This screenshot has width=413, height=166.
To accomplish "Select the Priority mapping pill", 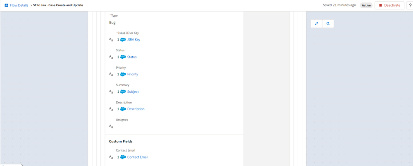I will [x=128, y=74].
